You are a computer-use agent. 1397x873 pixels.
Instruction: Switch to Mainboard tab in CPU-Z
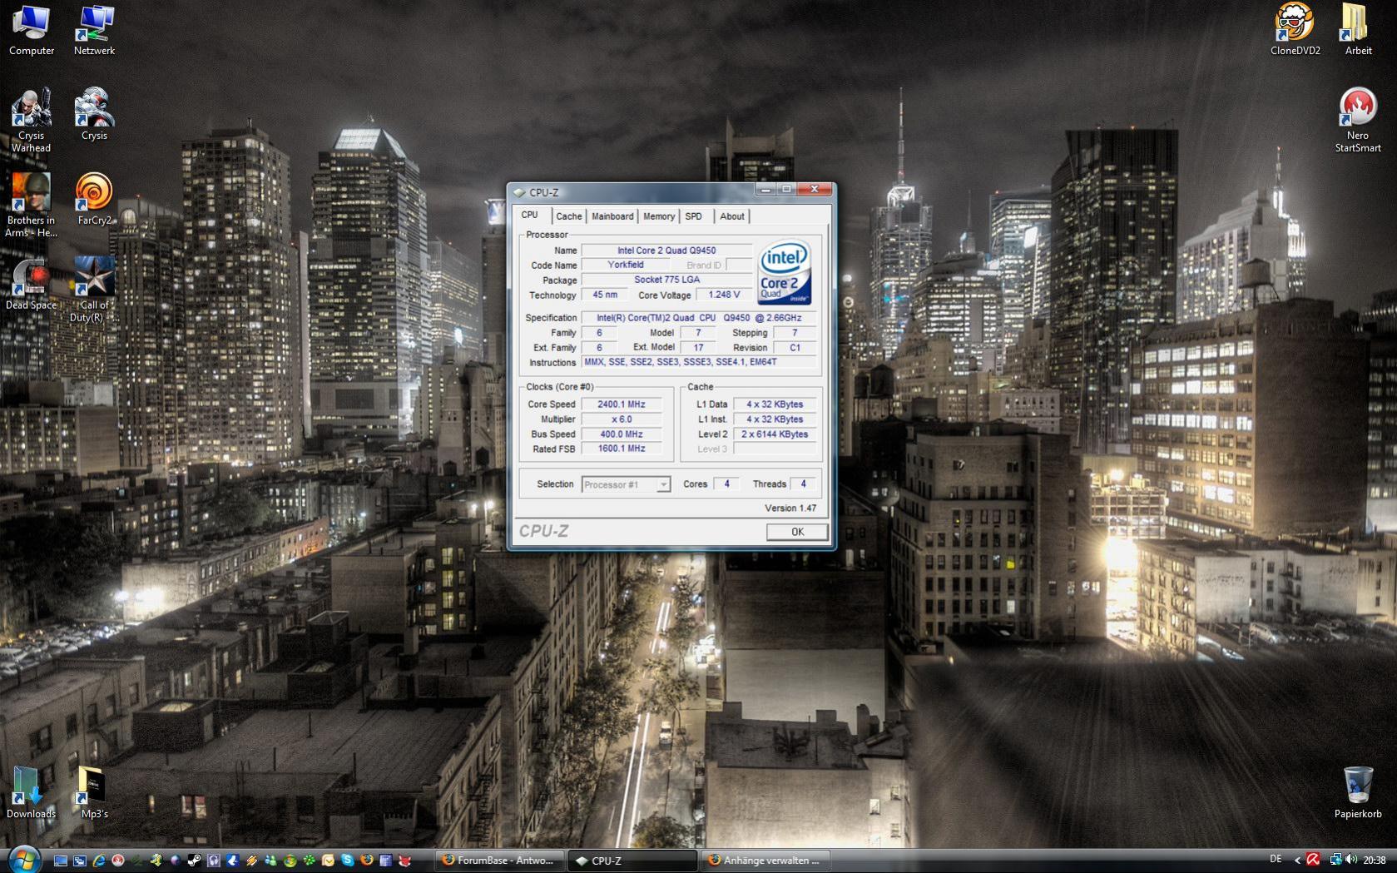click(x=612, y=216)
